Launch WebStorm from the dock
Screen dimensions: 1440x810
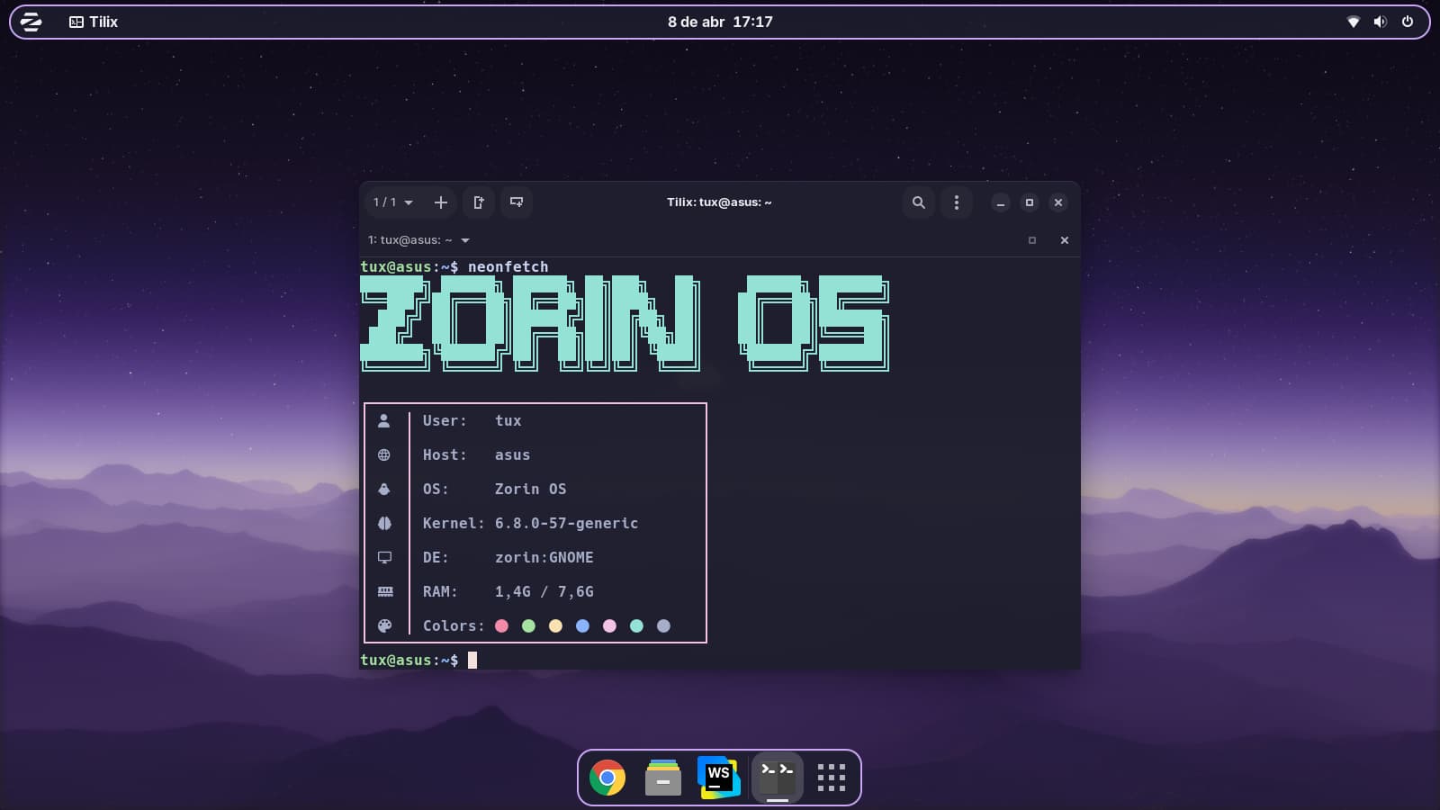pyautogui.click(x=719, y=778)
